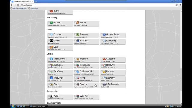Open the Iron Forum bookmark
The image size is (192, 108).
33,8
